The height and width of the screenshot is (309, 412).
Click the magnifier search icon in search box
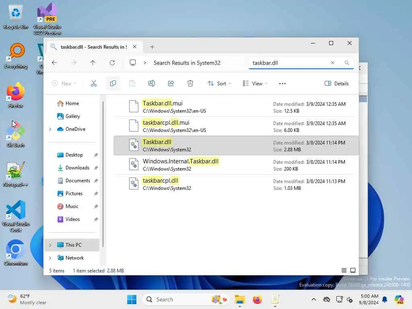[x=346, y=63]
